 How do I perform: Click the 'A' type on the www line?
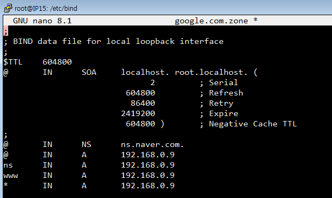click(84, 176)
